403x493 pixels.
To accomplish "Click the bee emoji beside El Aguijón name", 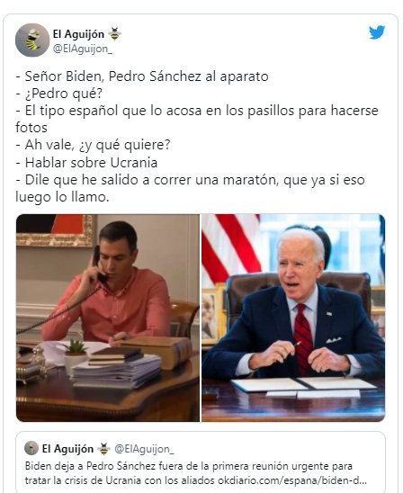I will tap(114, 33).
